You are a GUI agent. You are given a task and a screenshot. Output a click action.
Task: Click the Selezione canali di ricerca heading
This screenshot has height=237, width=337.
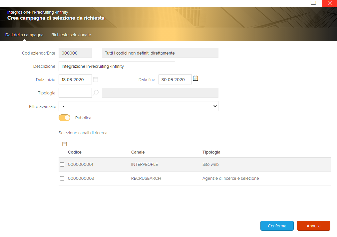(x=83, y=133)
